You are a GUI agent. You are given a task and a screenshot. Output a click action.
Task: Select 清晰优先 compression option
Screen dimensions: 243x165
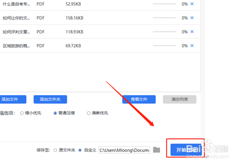[x=98, y=113]
